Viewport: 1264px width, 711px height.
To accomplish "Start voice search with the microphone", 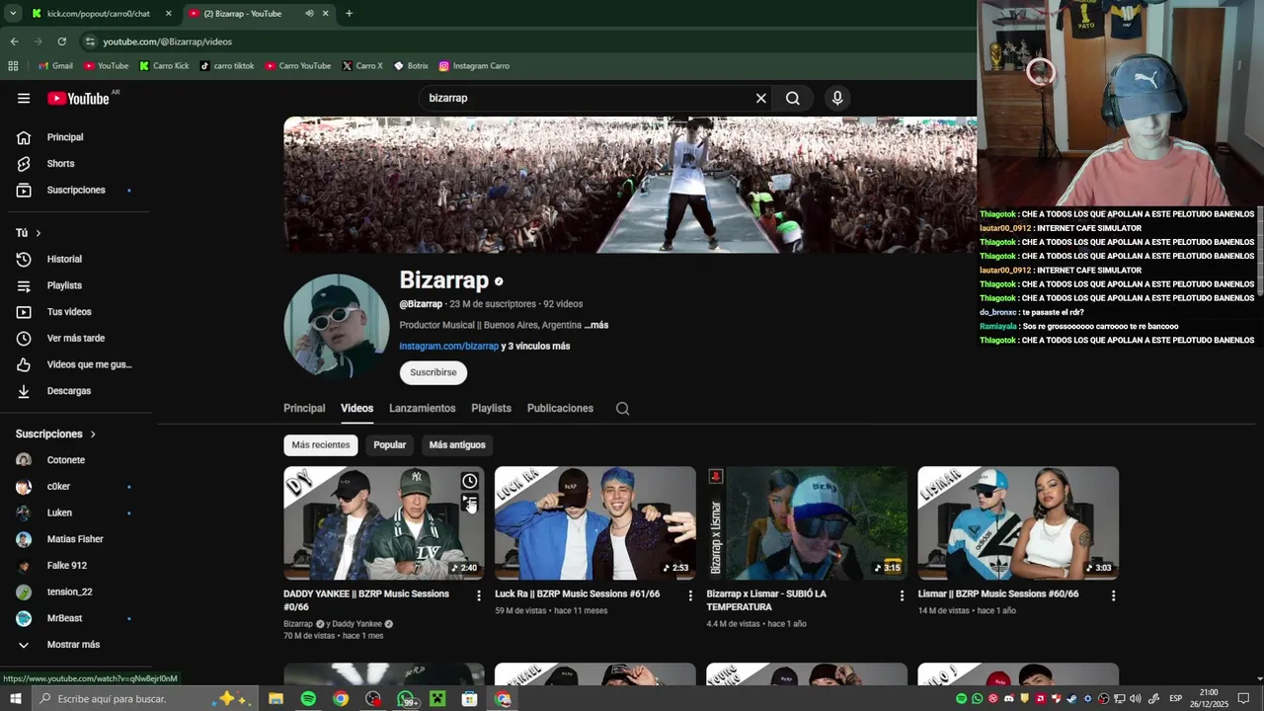I will [x=837, y=98].
